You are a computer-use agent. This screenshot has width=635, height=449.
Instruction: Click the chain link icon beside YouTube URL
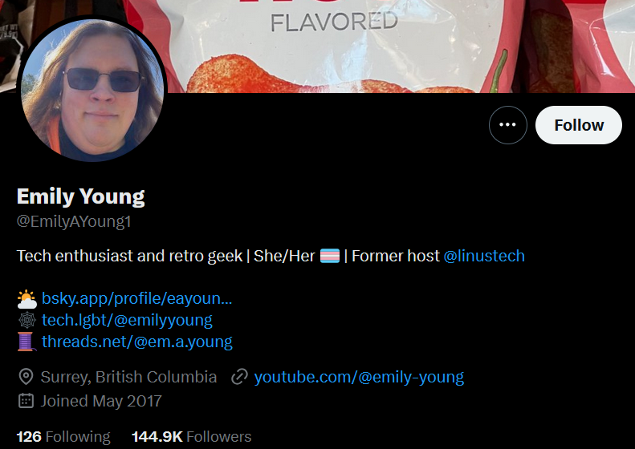(x=239, y=377)
